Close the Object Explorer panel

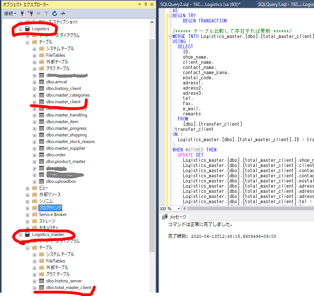pos(152,4)
